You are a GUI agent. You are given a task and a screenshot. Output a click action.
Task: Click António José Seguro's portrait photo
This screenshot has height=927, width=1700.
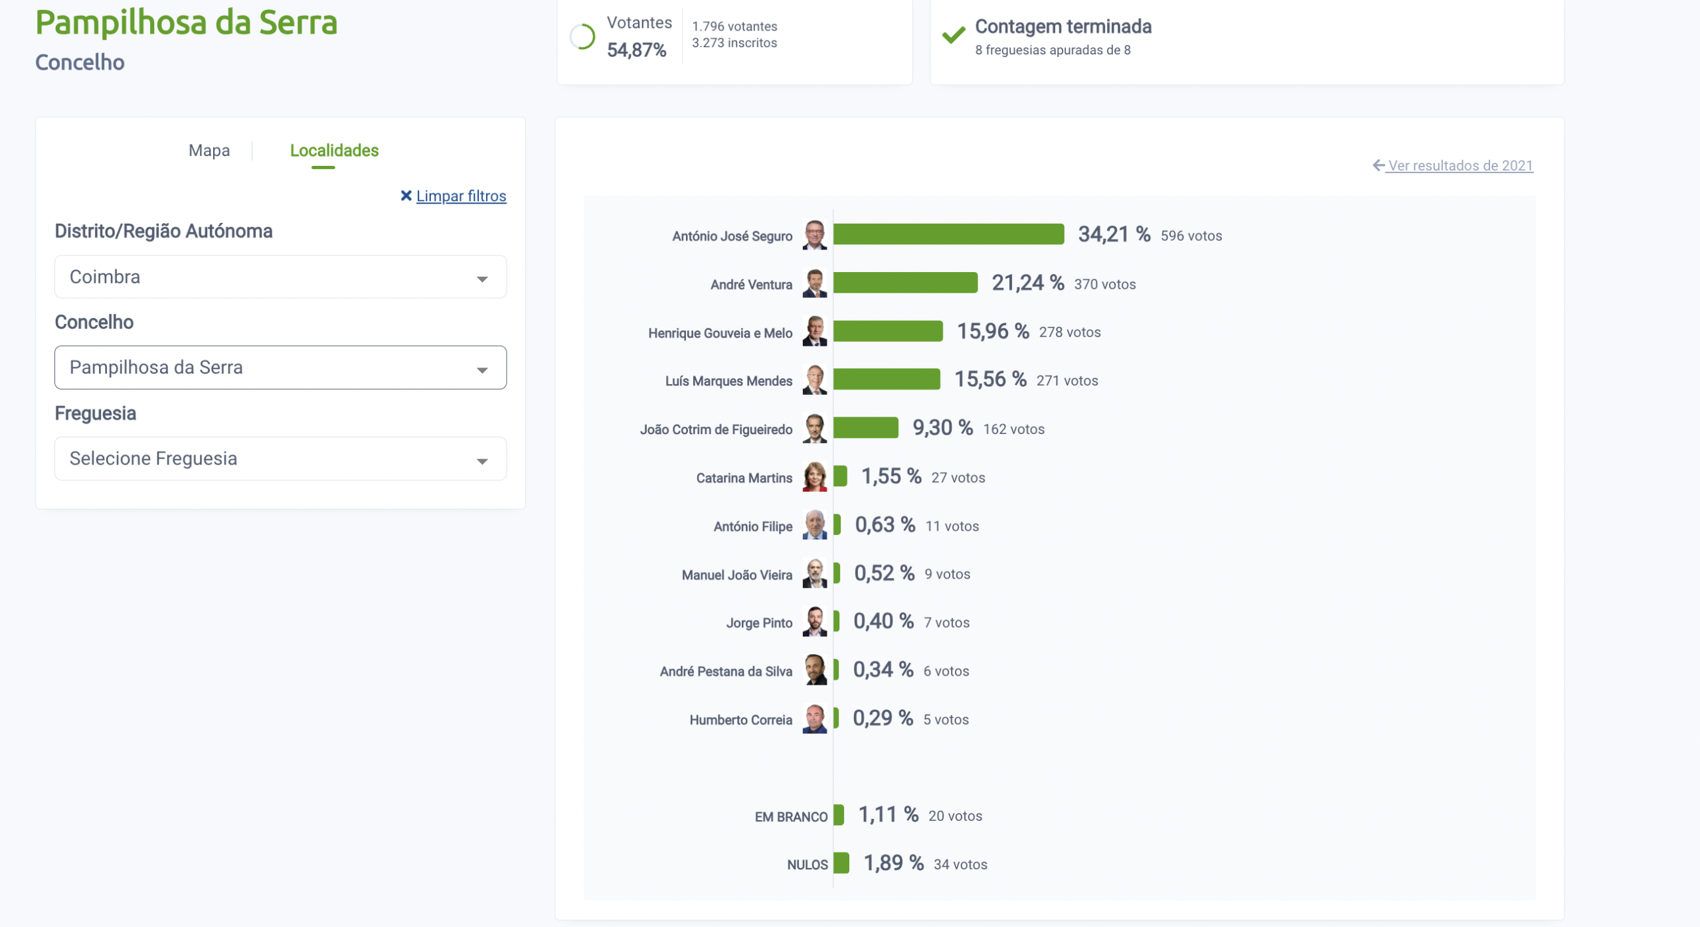[x=814, y=235]
